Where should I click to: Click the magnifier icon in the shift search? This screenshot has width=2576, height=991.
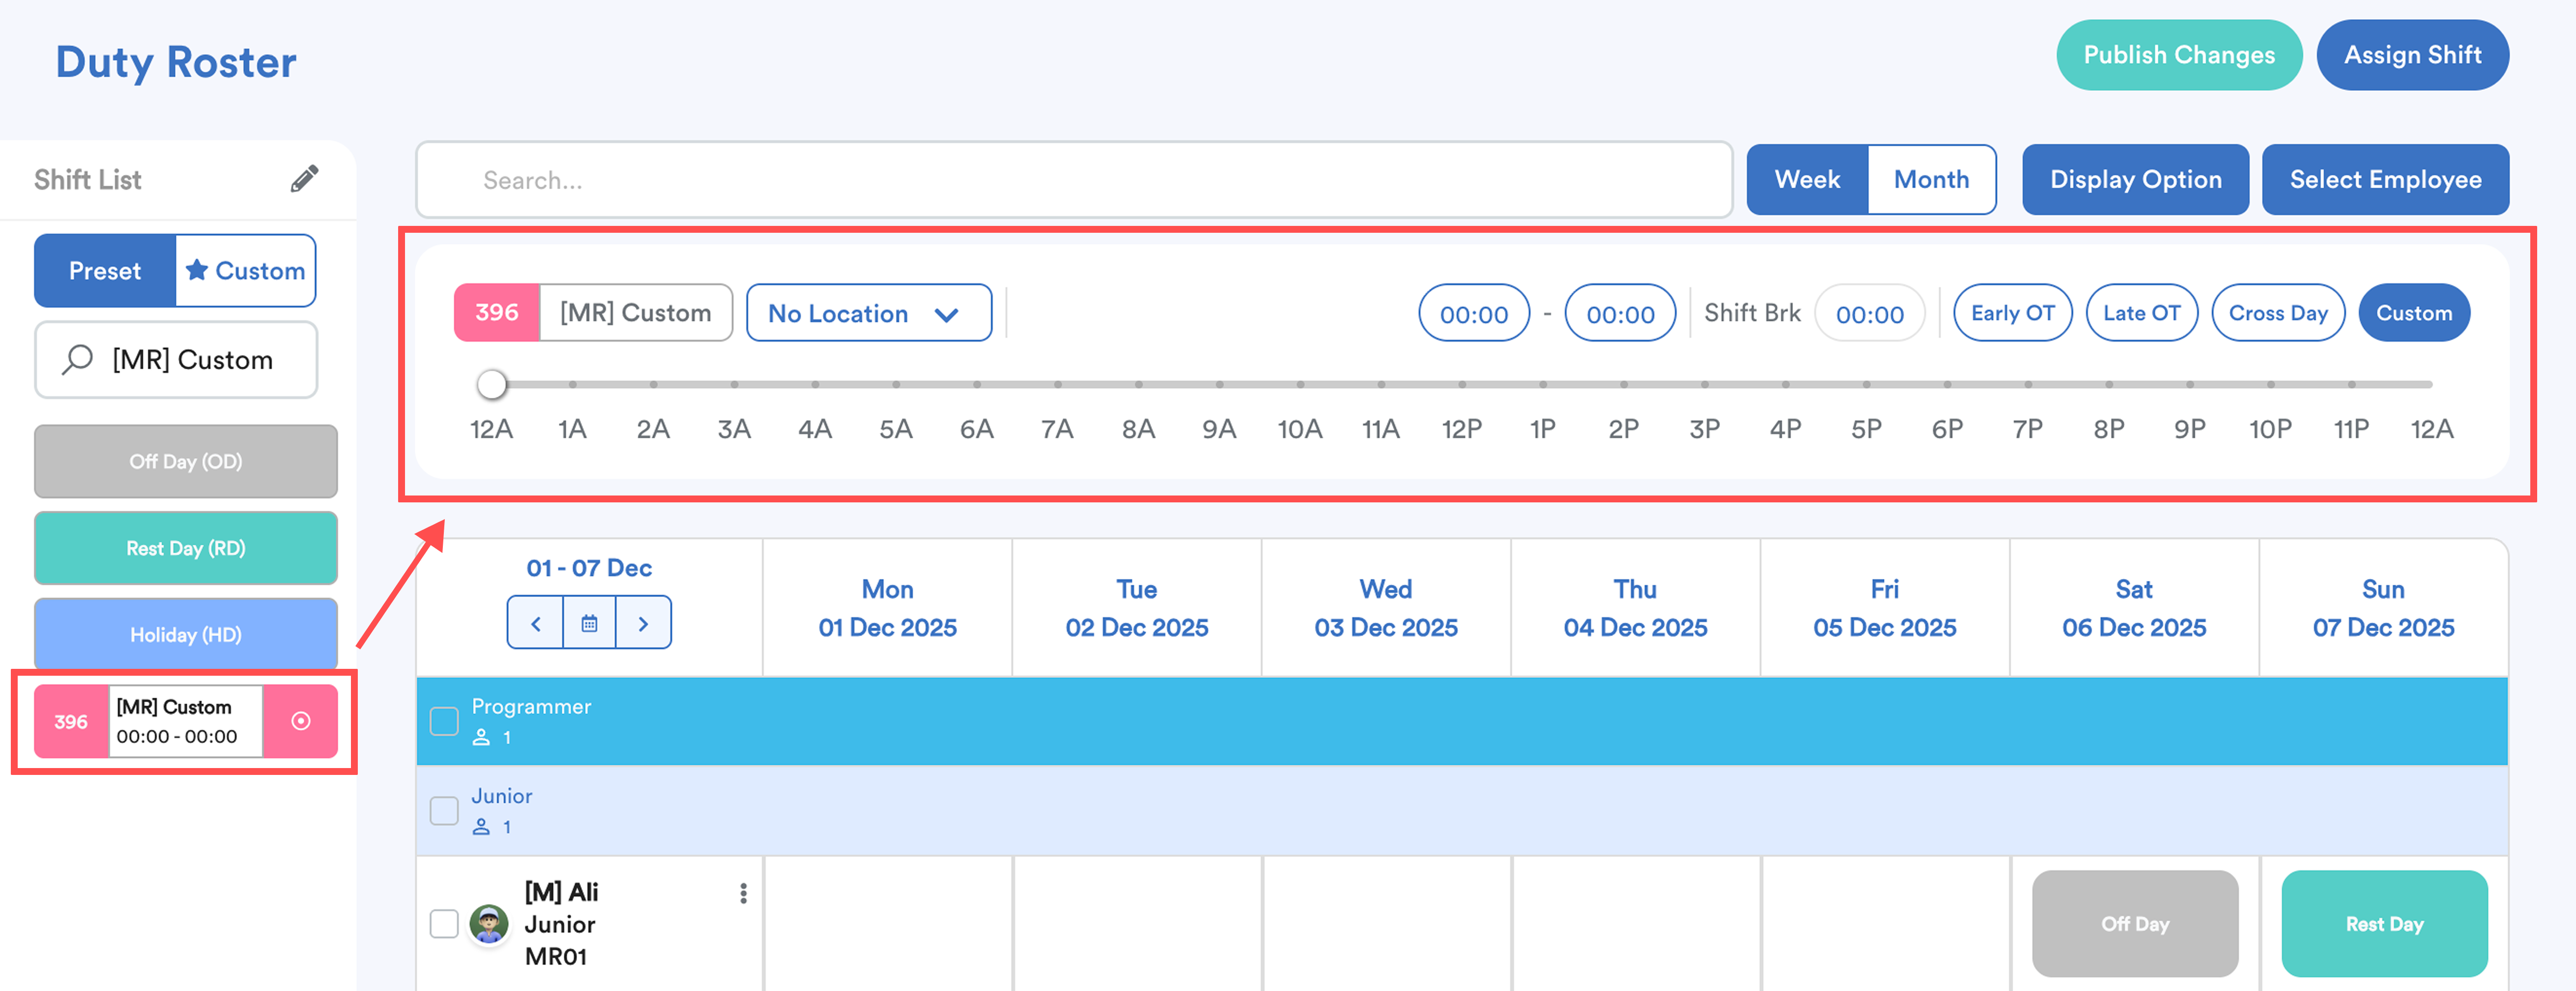(77, 359)
